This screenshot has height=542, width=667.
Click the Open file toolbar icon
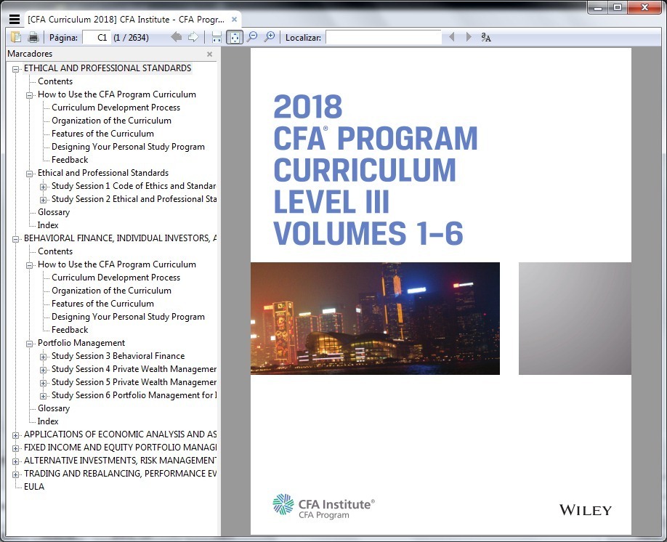click(16, 38)
